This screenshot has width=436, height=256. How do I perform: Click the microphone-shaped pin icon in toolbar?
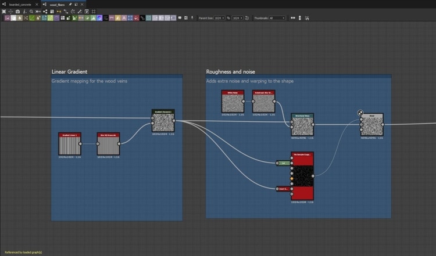pyautogui.click(x=193, y=18)
